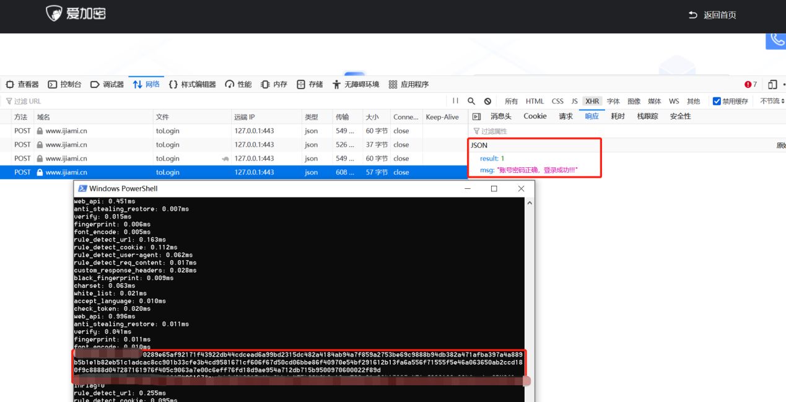
Task: Click the 爱加密 logo in the header
Action: tap(76, 14)
